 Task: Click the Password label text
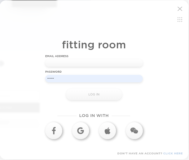(53, 72)
